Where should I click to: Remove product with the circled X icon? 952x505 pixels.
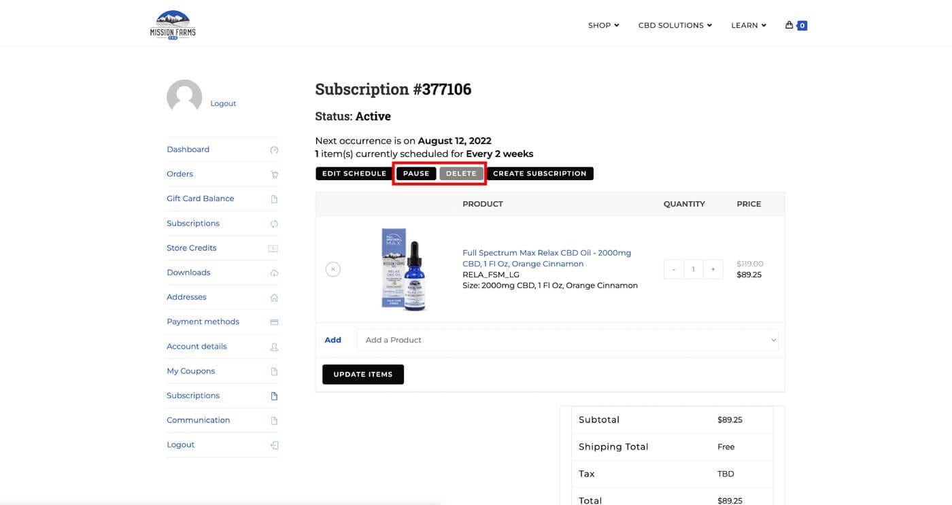[333, 269]
